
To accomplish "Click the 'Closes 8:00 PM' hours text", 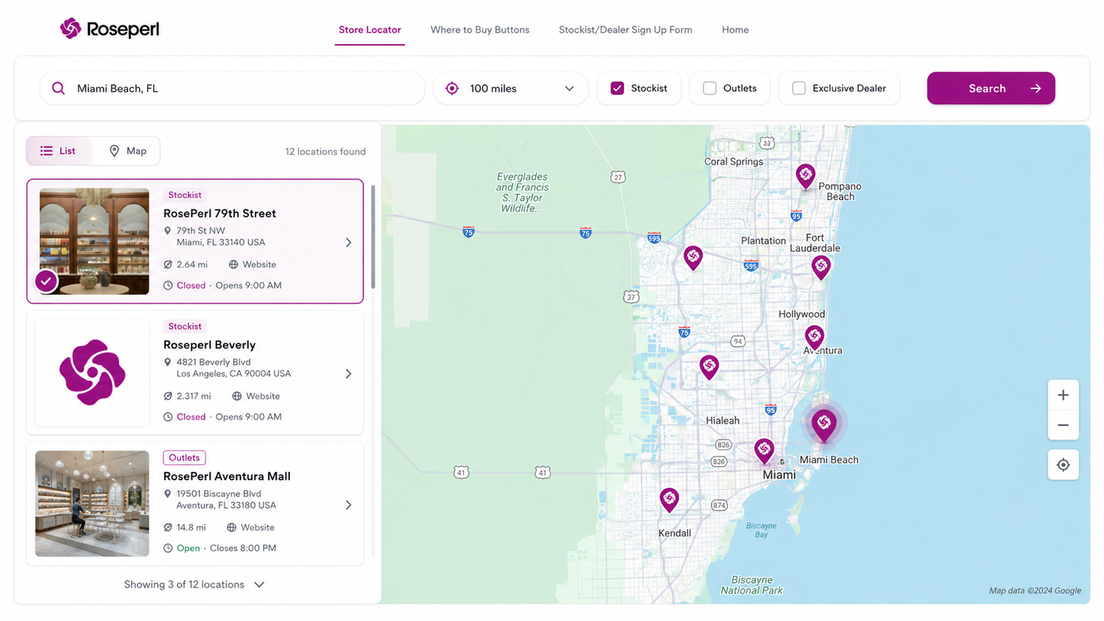I will click(243, 548).
